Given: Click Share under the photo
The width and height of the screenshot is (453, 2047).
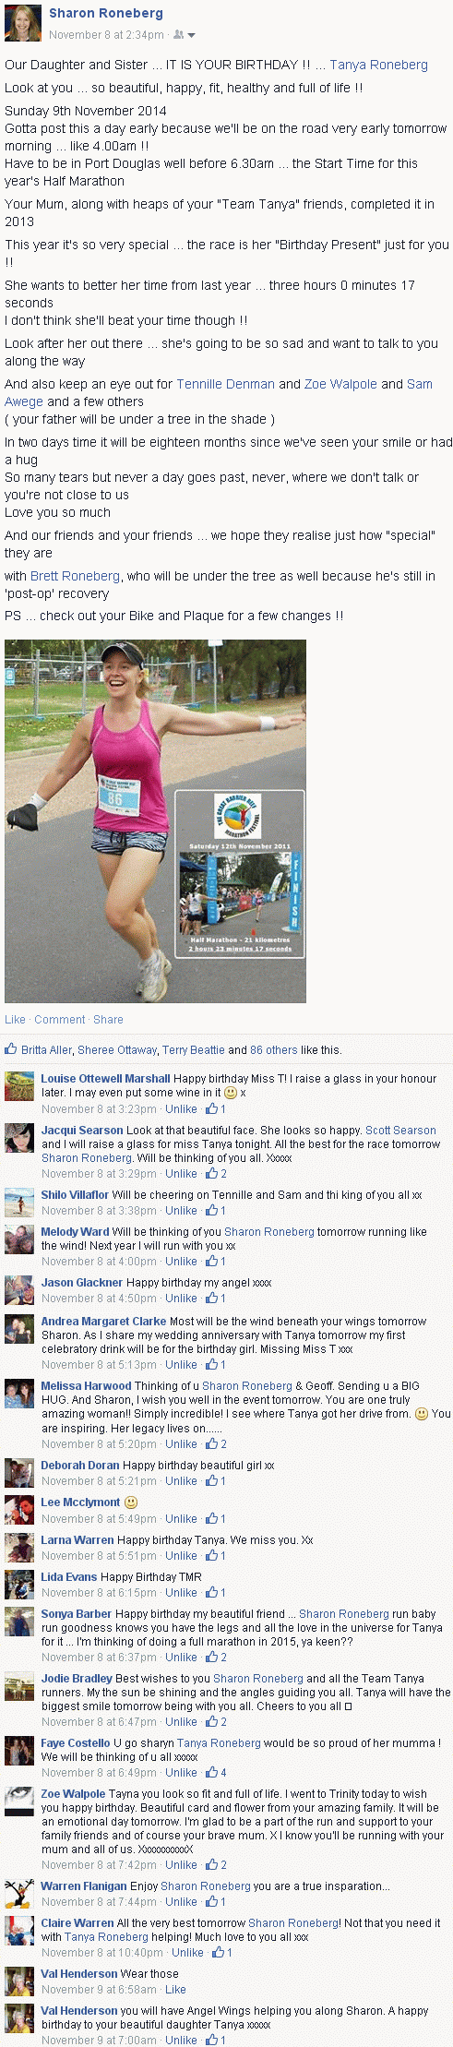Looking at the screenshot, I should (108, 1020).
